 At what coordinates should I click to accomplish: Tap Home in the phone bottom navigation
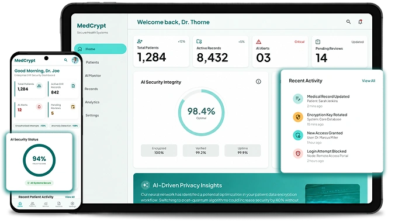click(x=20, y=204)
